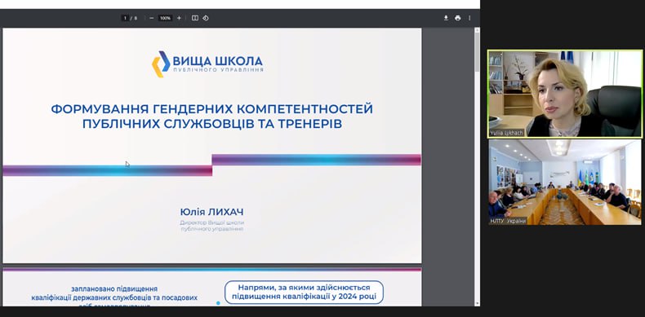Click the Yuliia Lykhach name label
645x317 pixels.
coord(506,133)
